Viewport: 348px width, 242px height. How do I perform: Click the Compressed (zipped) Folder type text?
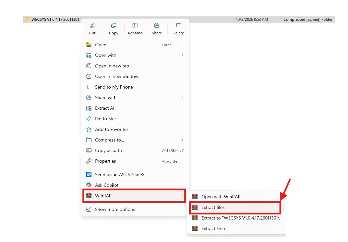308,20
